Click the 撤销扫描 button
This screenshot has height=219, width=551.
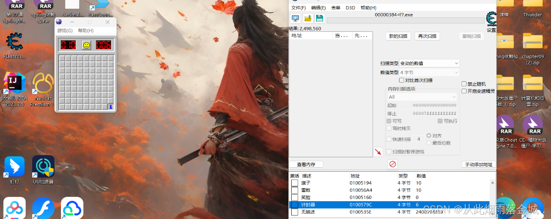[x=472, y=36]
